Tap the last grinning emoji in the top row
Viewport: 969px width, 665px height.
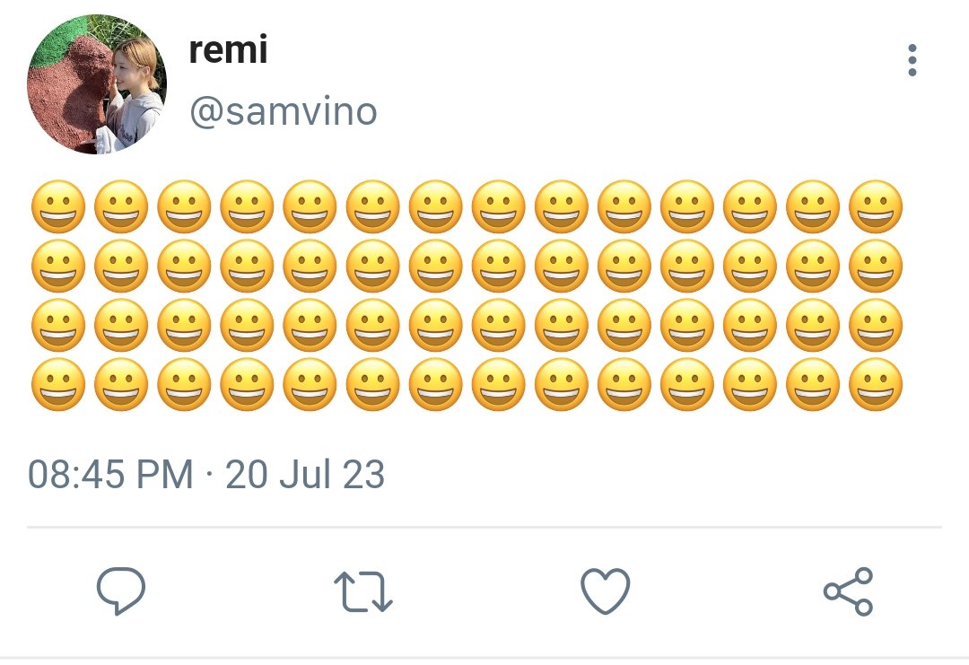coord(876,206)
